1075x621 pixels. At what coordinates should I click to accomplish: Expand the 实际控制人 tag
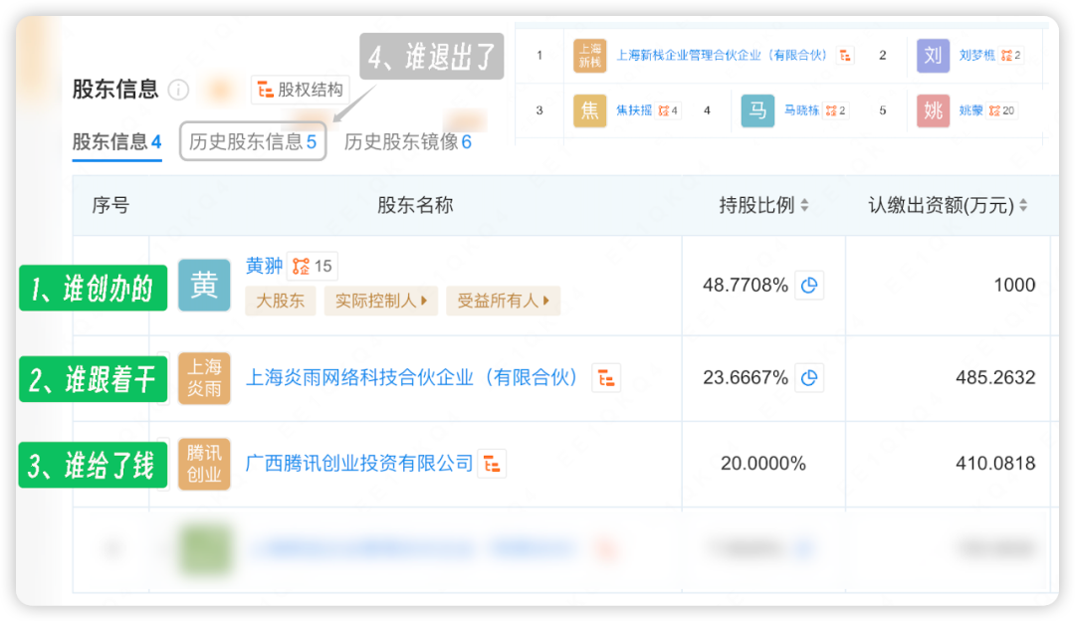pos(380,300)
